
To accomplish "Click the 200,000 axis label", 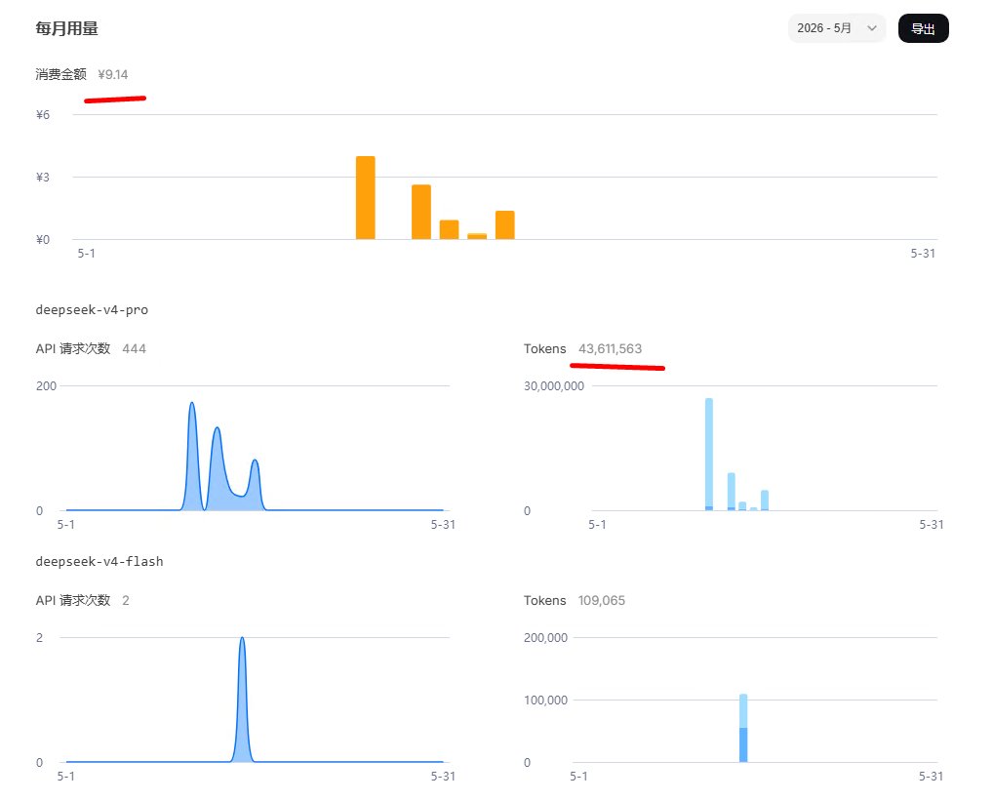I will click(546, 638).
